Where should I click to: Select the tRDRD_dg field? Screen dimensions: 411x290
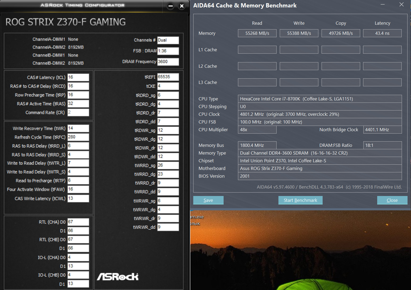[168, 104]
